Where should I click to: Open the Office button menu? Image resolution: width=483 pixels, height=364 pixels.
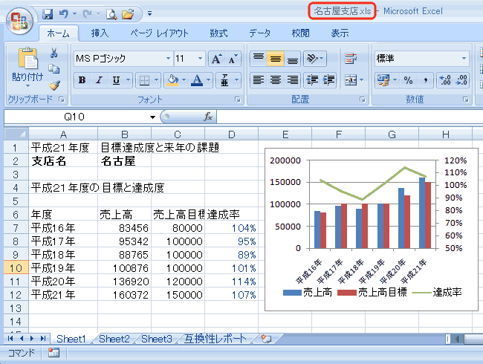pos(19,21)
